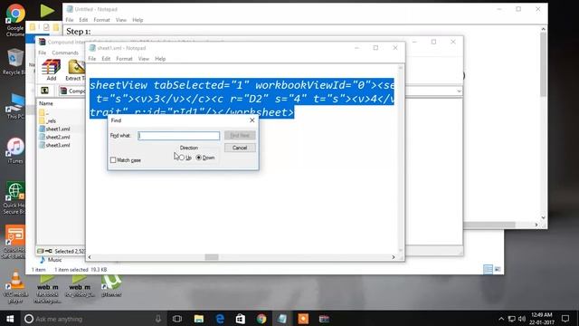Click right arrow of sheet1.xml horizontal scrollbar

(x=394, y=257)
